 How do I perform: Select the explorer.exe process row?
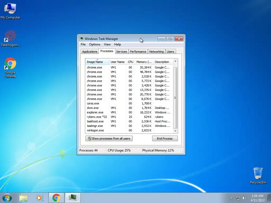click(x=129, y=112)
